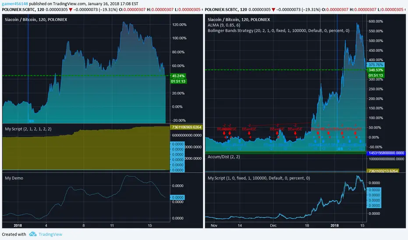
Task: Click the 500.00% axis label
Action: (376, 41)
